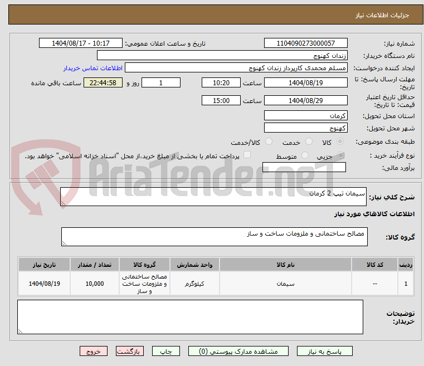Click the reply deadline time 10:20 field

point(221,82)
